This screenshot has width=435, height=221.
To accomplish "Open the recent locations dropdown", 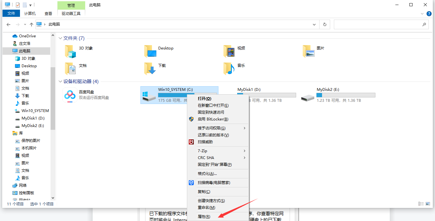I will point(25,25).
